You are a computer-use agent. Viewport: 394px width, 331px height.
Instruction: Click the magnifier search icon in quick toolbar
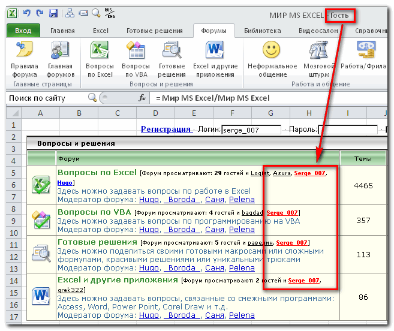(96, 13)
